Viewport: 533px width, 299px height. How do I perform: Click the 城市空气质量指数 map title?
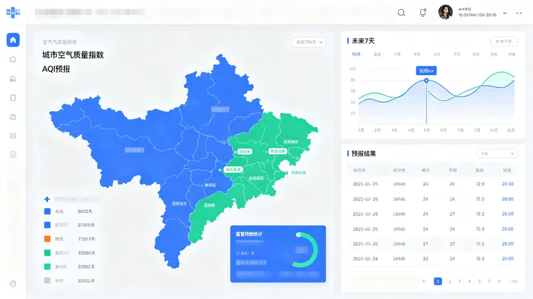coord(73,55)
